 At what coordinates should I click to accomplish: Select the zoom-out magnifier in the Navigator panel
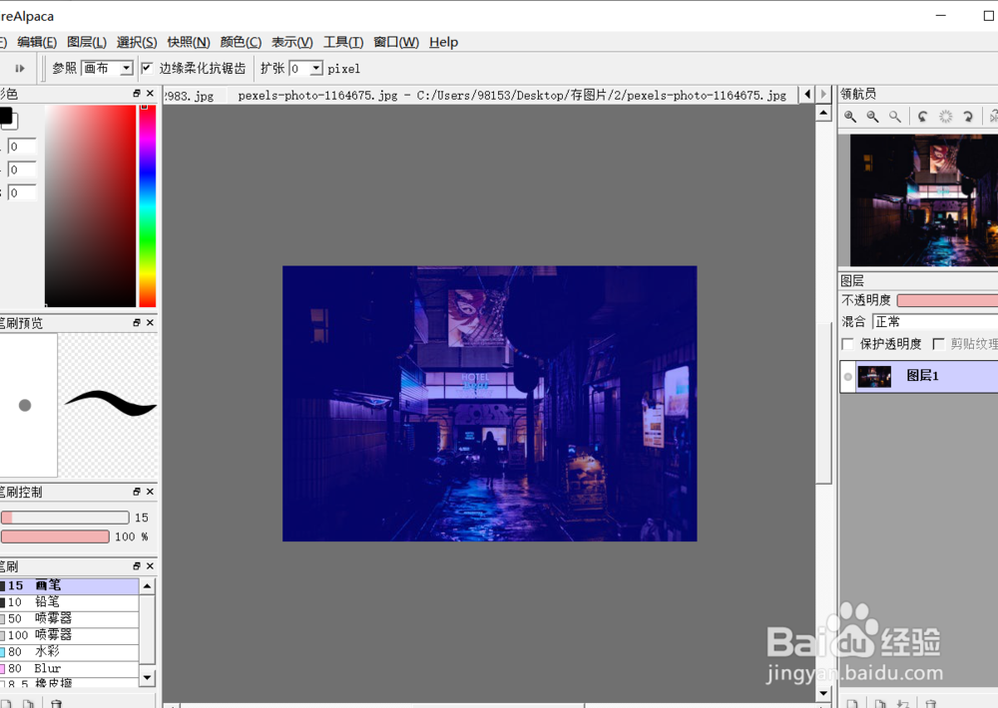pyautogui.click(x=870, y=117)
